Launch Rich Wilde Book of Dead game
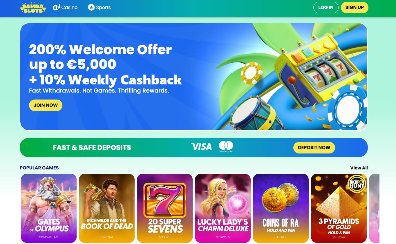Image resolution: width=396 pixels, height=244 pixels. pyautogui.click(x=107, y=208)
